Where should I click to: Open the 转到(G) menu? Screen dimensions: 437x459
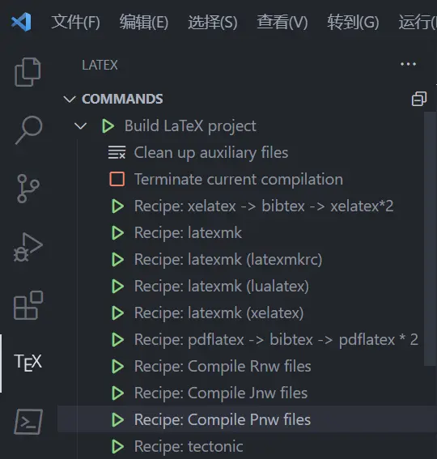coord(353,22)
